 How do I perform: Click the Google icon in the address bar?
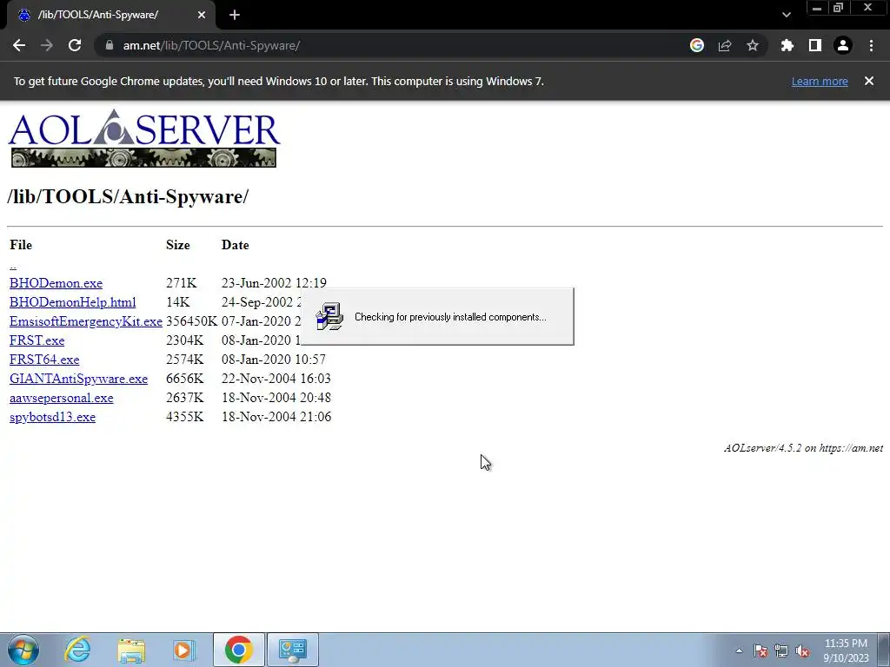(x=697, y=45)
